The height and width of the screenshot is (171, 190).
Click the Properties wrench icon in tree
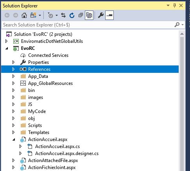23,62
